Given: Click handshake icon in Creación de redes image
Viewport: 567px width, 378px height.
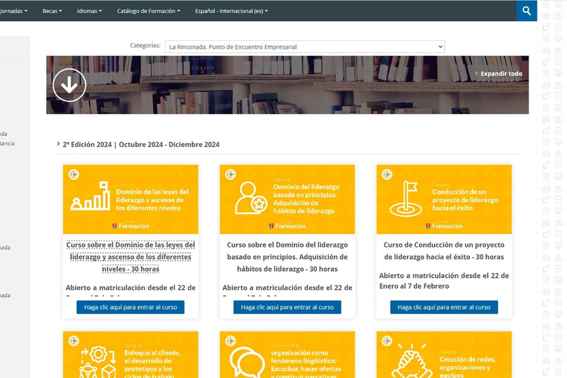Looking at the screenshot, I should pyautogui.click(x=412, y=362).
